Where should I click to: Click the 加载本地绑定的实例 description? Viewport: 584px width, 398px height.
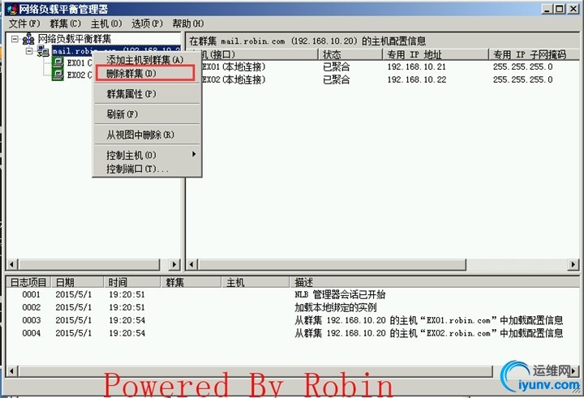point(335,307)
